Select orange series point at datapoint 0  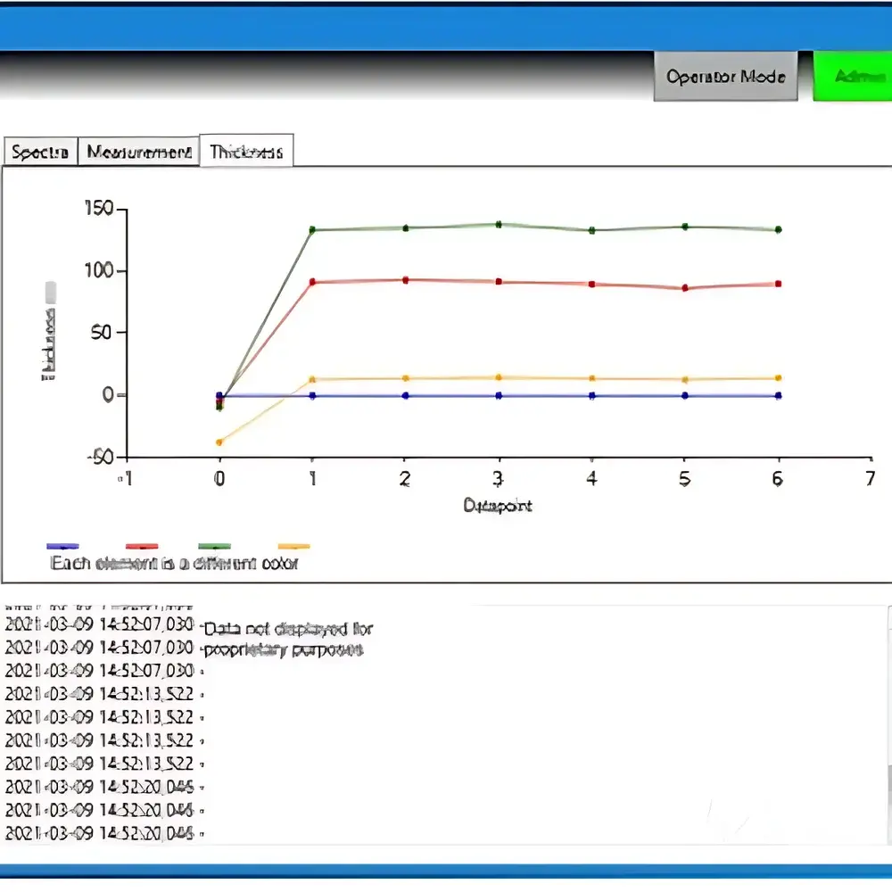tap(219, 442)
